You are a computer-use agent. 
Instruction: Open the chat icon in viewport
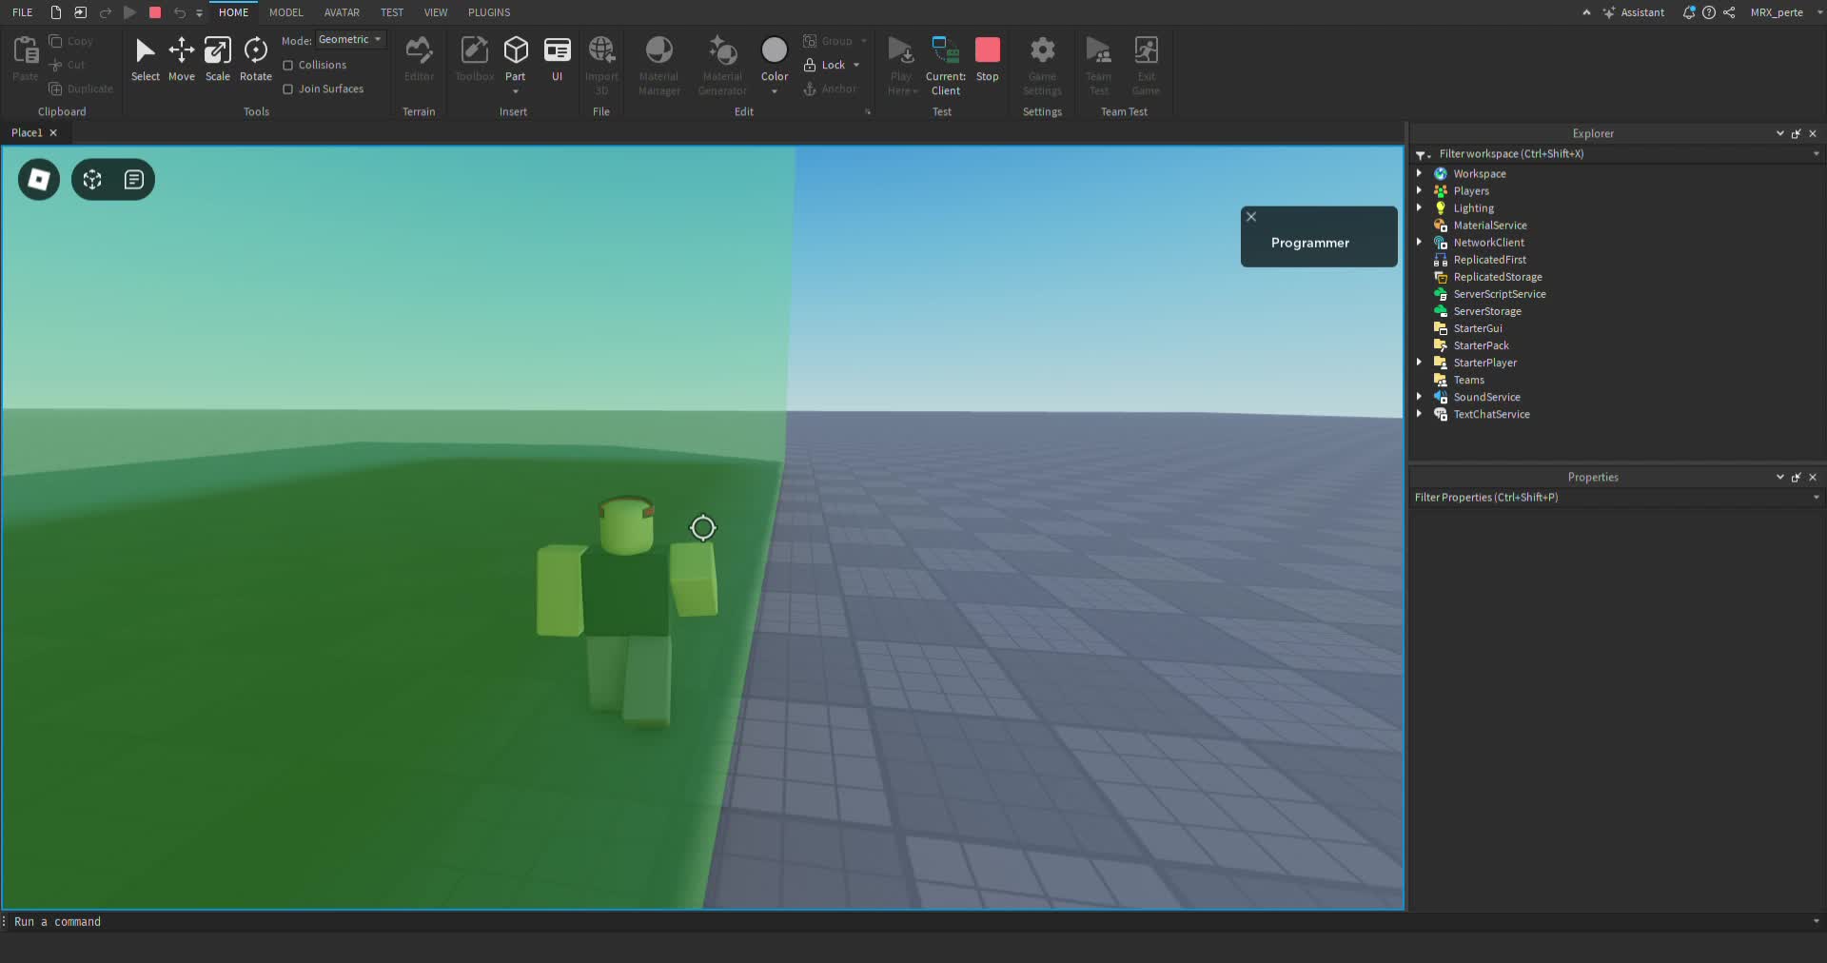click(134, 180)
